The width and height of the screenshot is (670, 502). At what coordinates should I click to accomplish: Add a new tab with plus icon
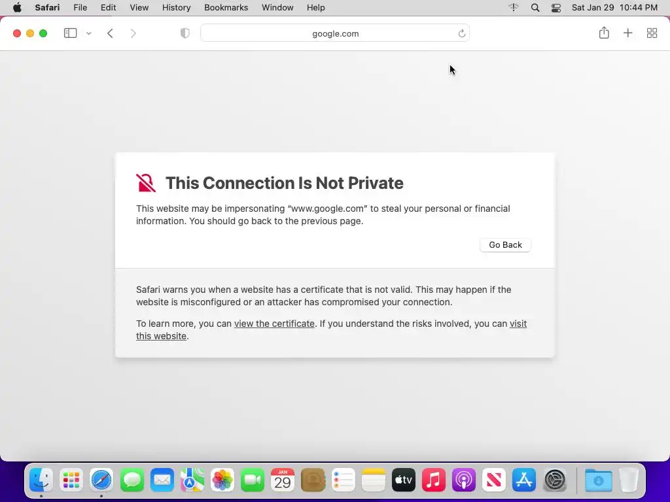coord(627,33)
